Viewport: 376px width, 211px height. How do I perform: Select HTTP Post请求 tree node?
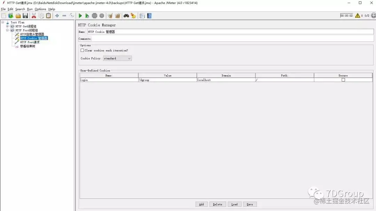[x=30, y=42]
